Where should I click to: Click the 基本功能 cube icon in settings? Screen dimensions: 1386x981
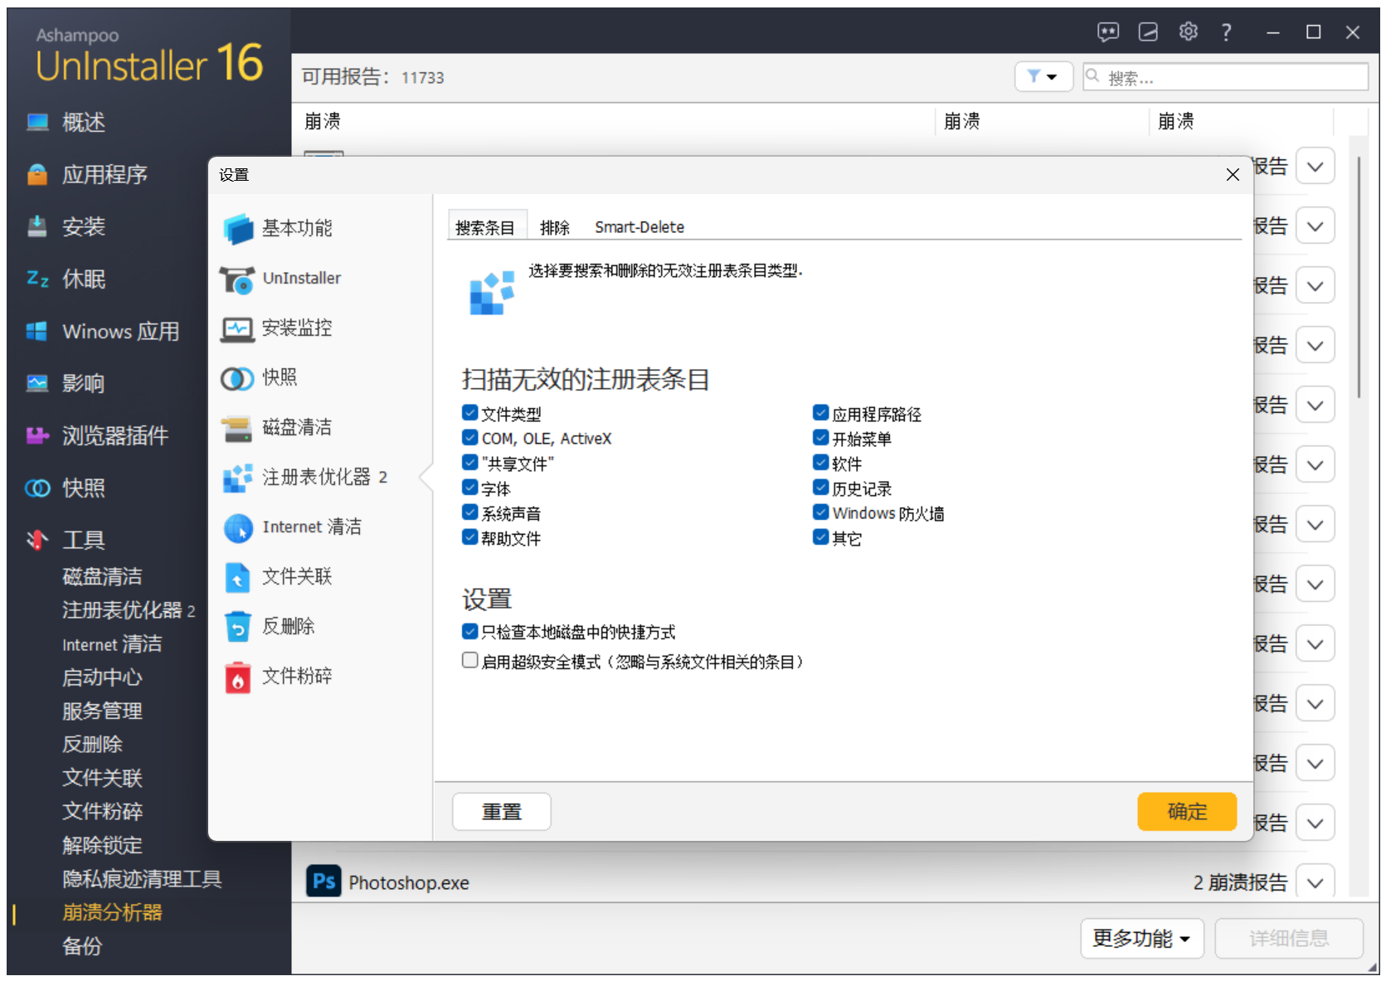pos(238,229)
